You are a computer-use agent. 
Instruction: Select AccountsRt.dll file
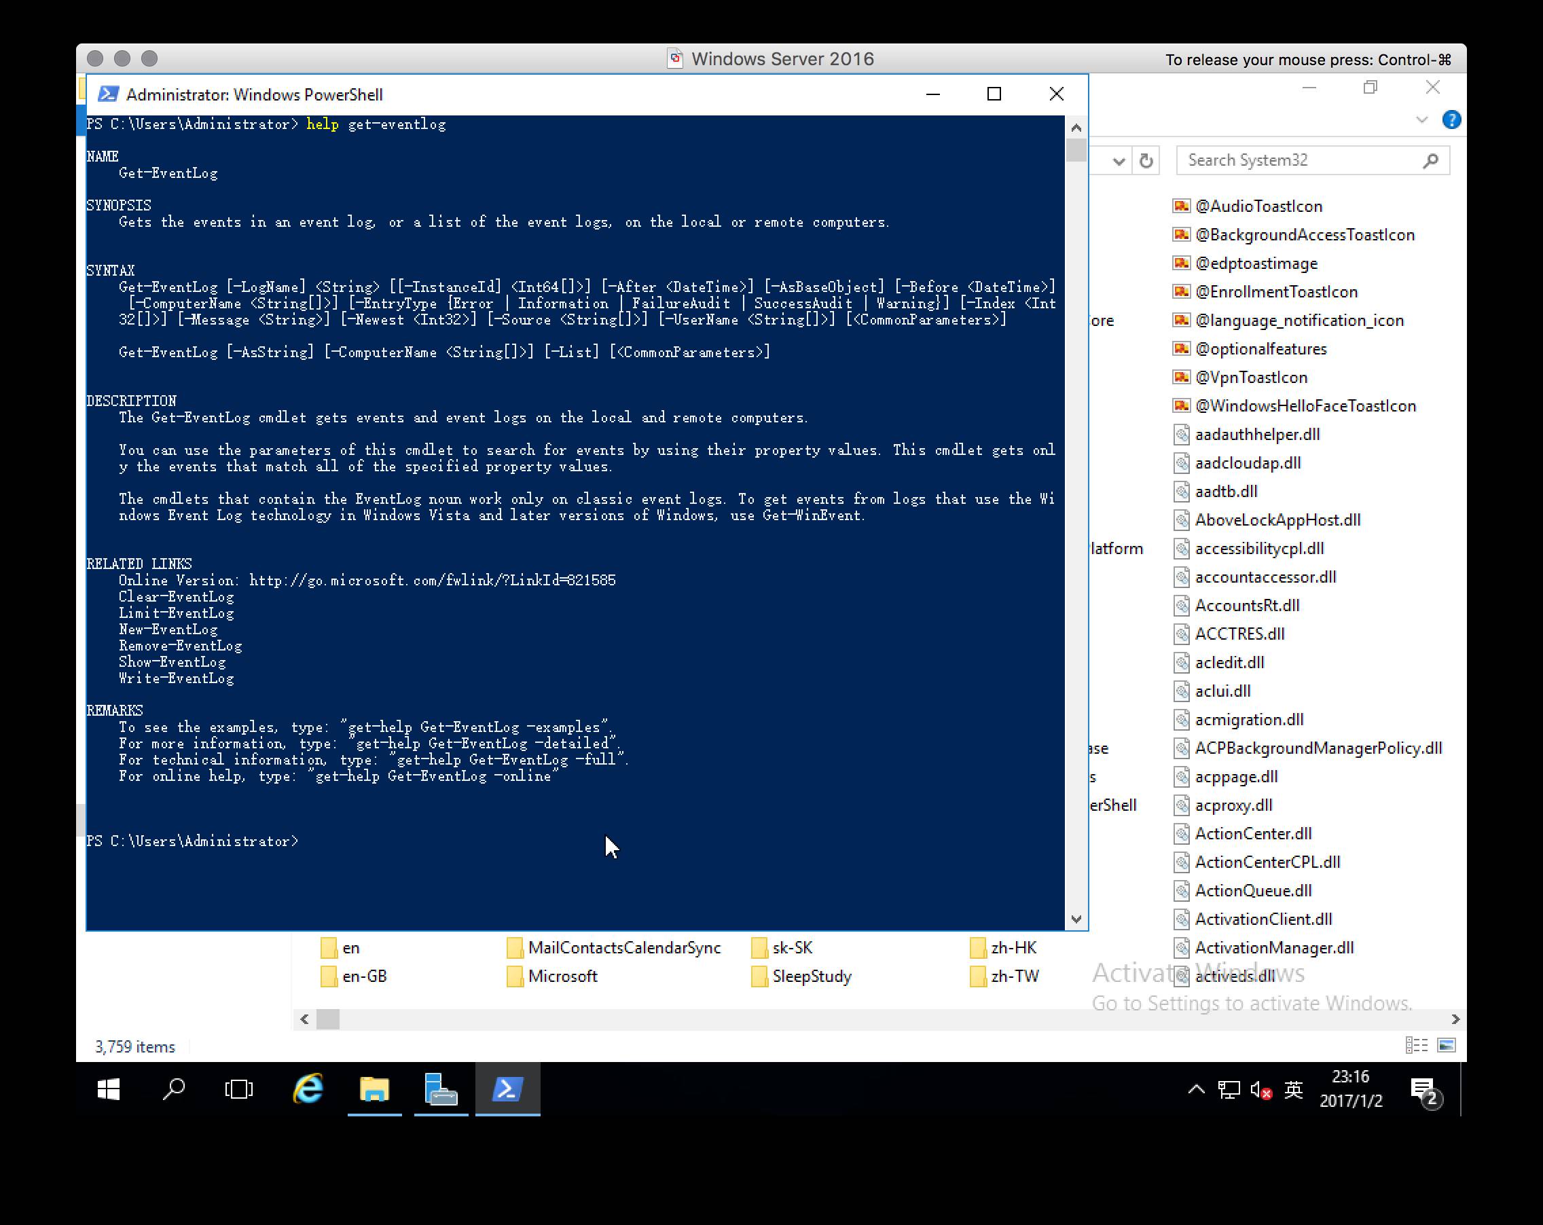[x=1236, y=605]
